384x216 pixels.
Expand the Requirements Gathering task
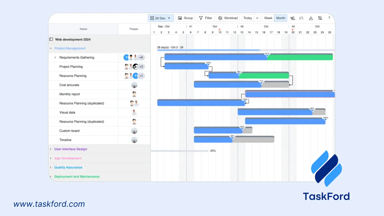[55, 57]
